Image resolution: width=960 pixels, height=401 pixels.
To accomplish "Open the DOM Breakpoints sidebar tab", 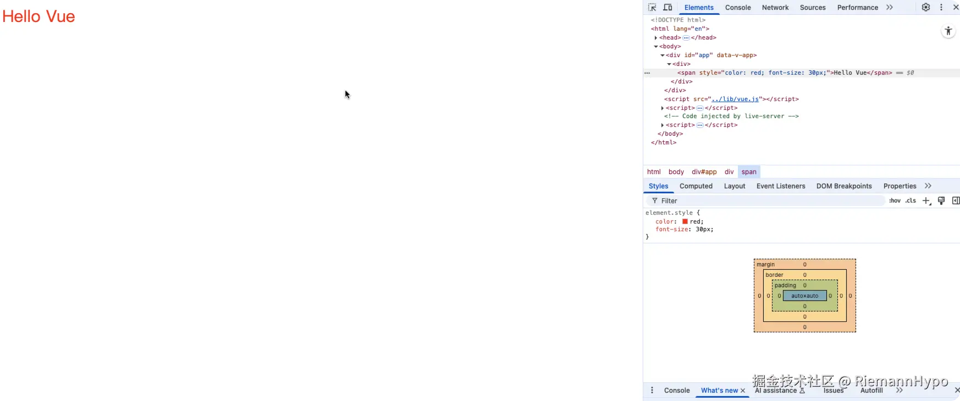I will tap(844, 186).
